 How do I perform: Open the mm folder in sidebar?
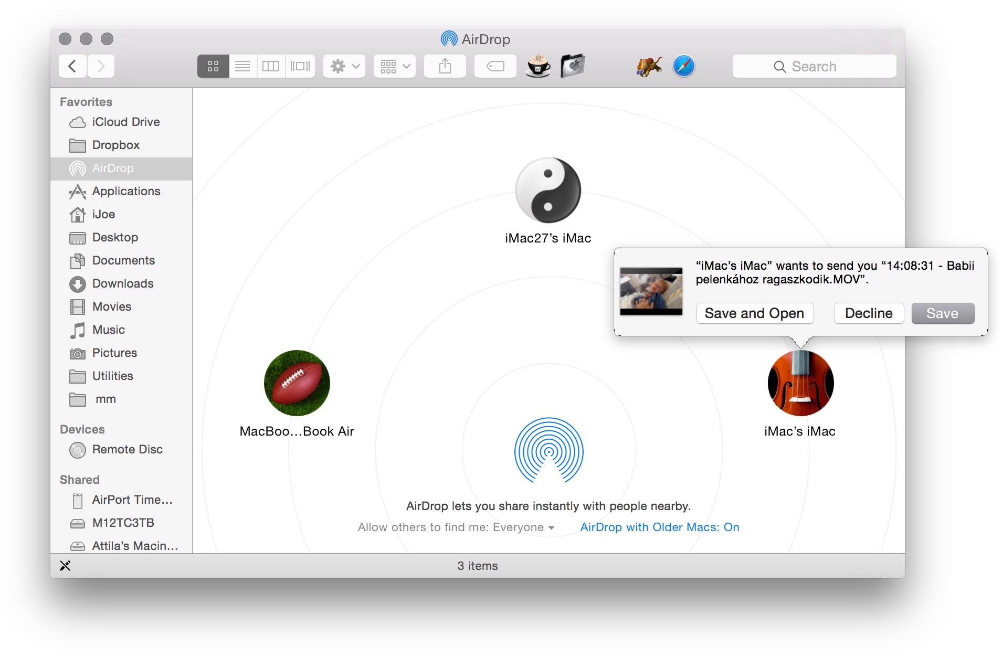121,399
